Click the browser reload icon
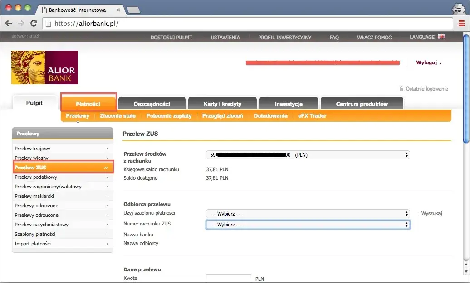The height and width of the screenshot is (283, 470). pyautogui.click(x=33, y=24)
